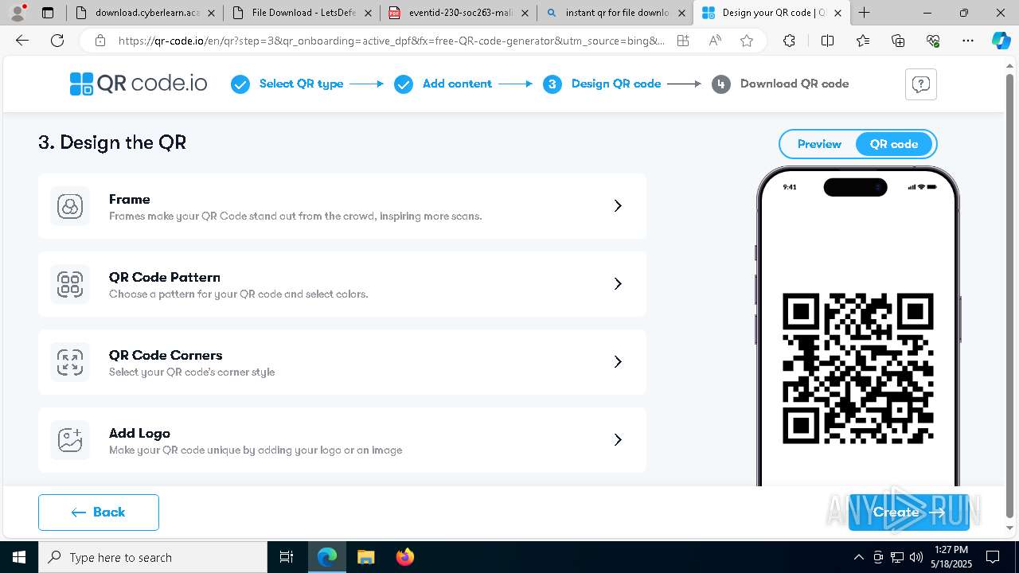The width and height of the screenshot is (1019, 573).
Task: Open the Add Logo image icon
Action: pyautogui.click(x=70, y=440)
